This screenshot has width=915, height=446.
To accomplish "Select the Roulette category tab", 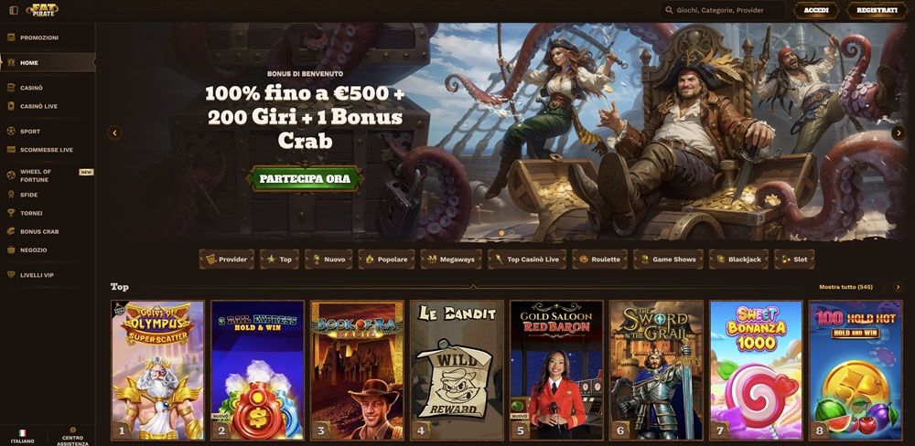I will [x=600, y=260].
